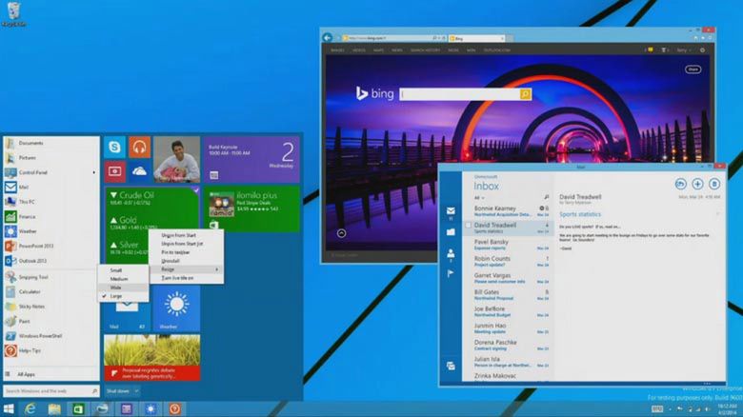Open the Skype tile in Start
Image resolution: width=743 pixels, height=417 pixels.
pyautogui.click(x=115, y=148)
